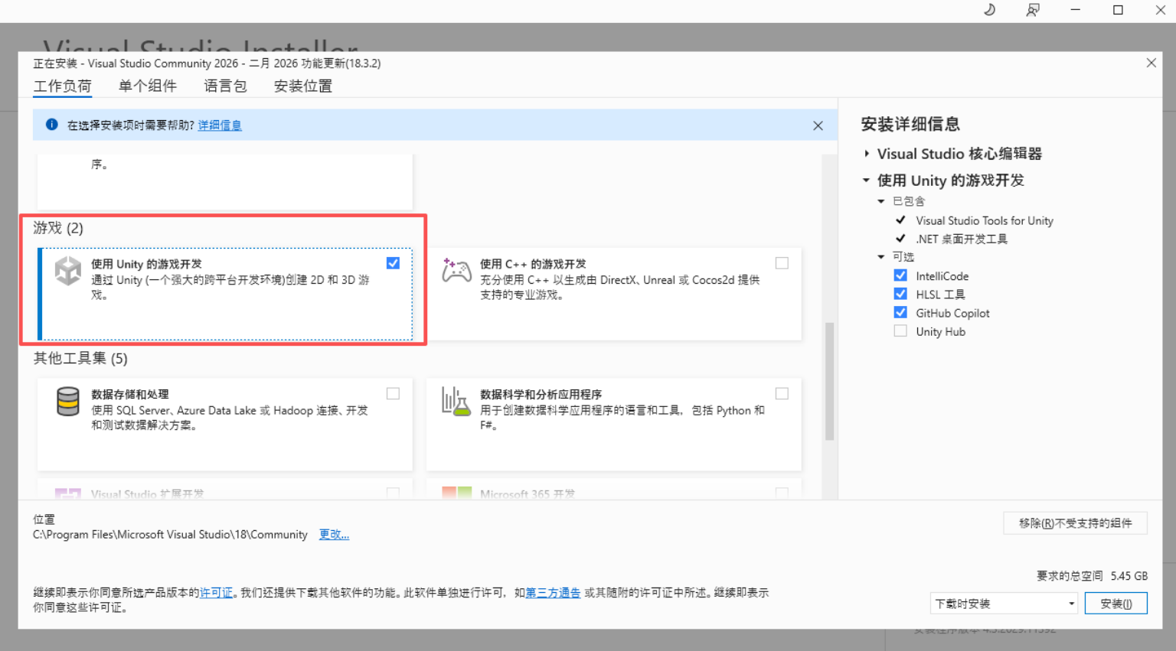Viewport: 1176px width, 651px height.
Task: Switch to the 单个组件 tab
Action: tap(148, 86)
